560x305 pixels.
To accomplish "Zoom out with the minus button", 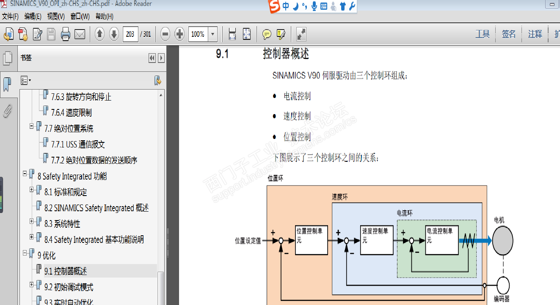I will (166, 34).
